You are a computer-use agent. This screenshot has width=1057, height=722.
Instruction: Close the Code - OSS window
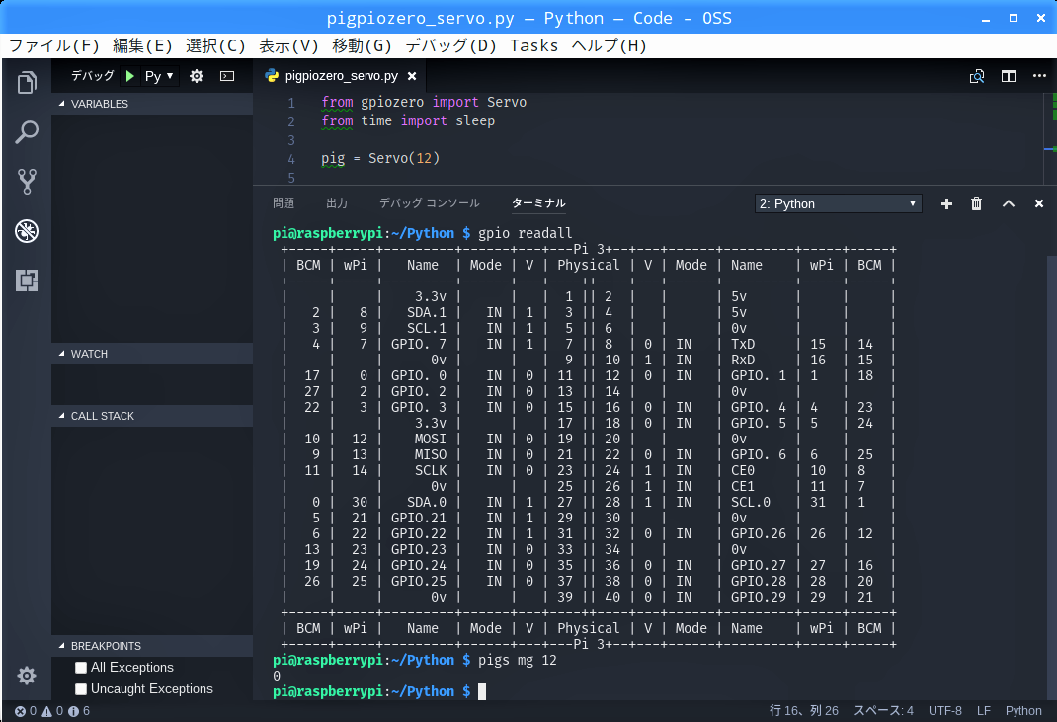[1041, 18]
